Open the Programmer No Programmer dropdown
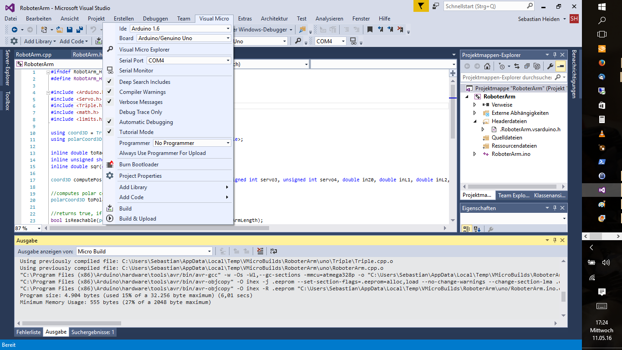This screenshot has width=622, height=350. pos(192,143)
